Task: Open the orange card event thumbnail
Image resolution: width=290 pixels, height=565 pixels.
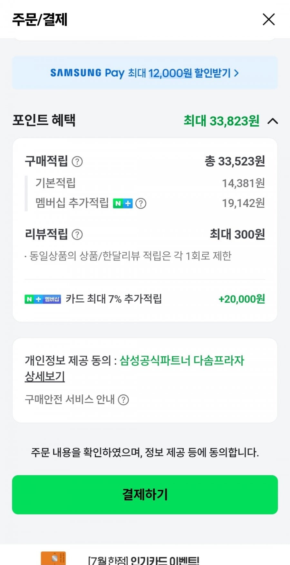Action: coord(53,558)
